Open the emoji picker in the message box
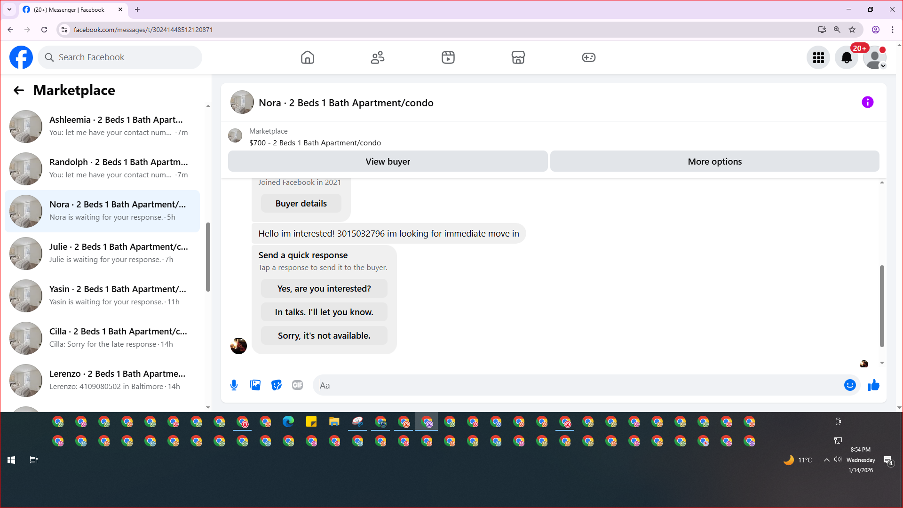This screenshot has height=508, width=903. pyautogui.click(x=849, y=385)
